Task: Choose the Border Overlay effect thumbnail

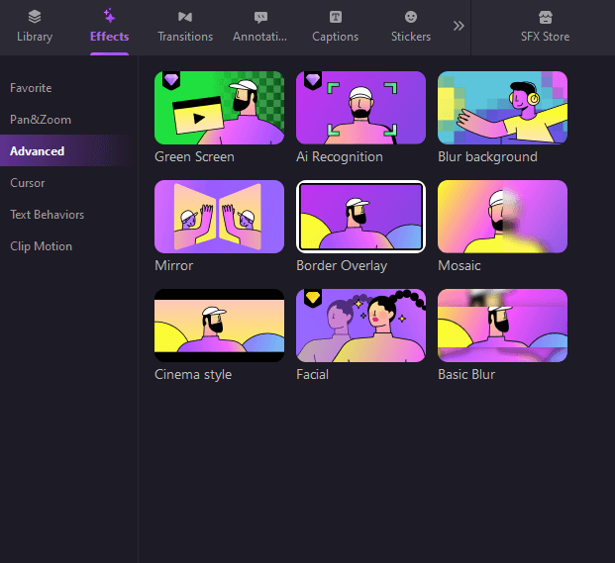Action: tap(360, 217)
